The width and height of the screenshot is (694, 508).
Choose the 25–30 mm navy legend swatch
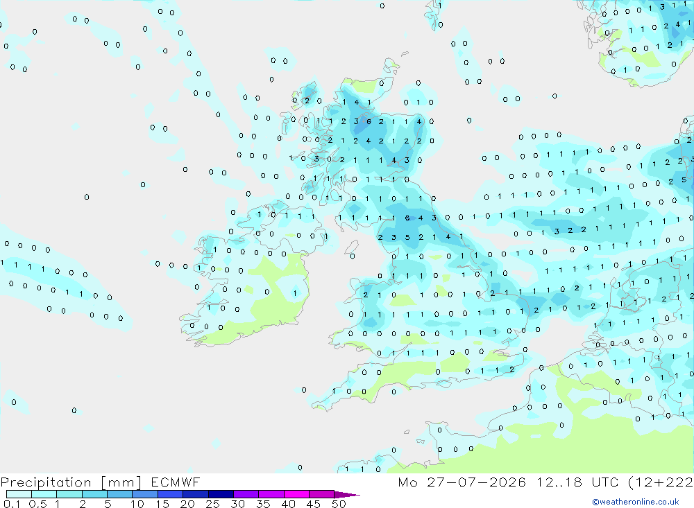coord(221,494)
